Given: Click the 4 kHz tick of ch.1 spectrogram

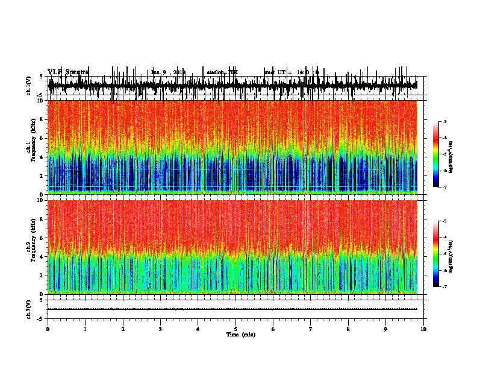Looking at the screenshot, I should [x=42, y=157].
